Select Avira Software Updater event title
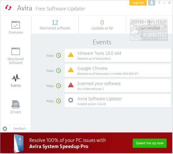The height and width of the screenshot is (154, 173). [x=99, y=99]
